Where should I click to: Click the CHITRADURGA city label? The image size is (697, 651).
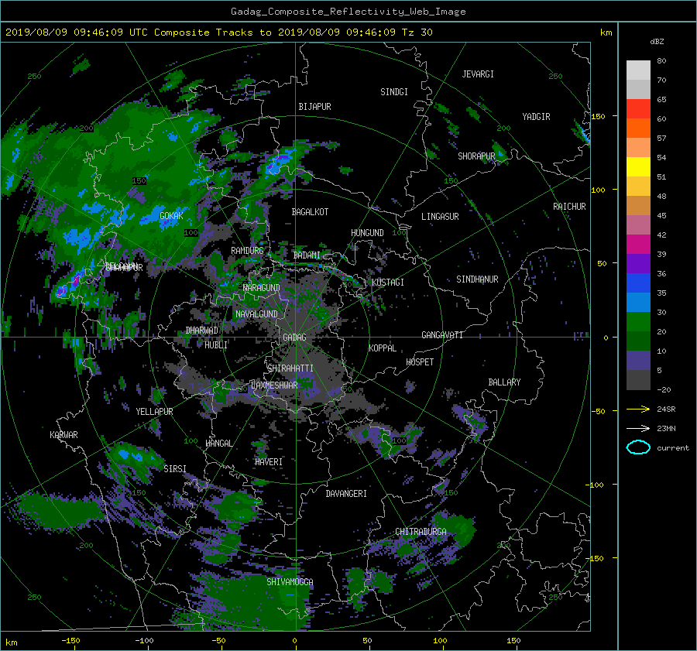421,532
